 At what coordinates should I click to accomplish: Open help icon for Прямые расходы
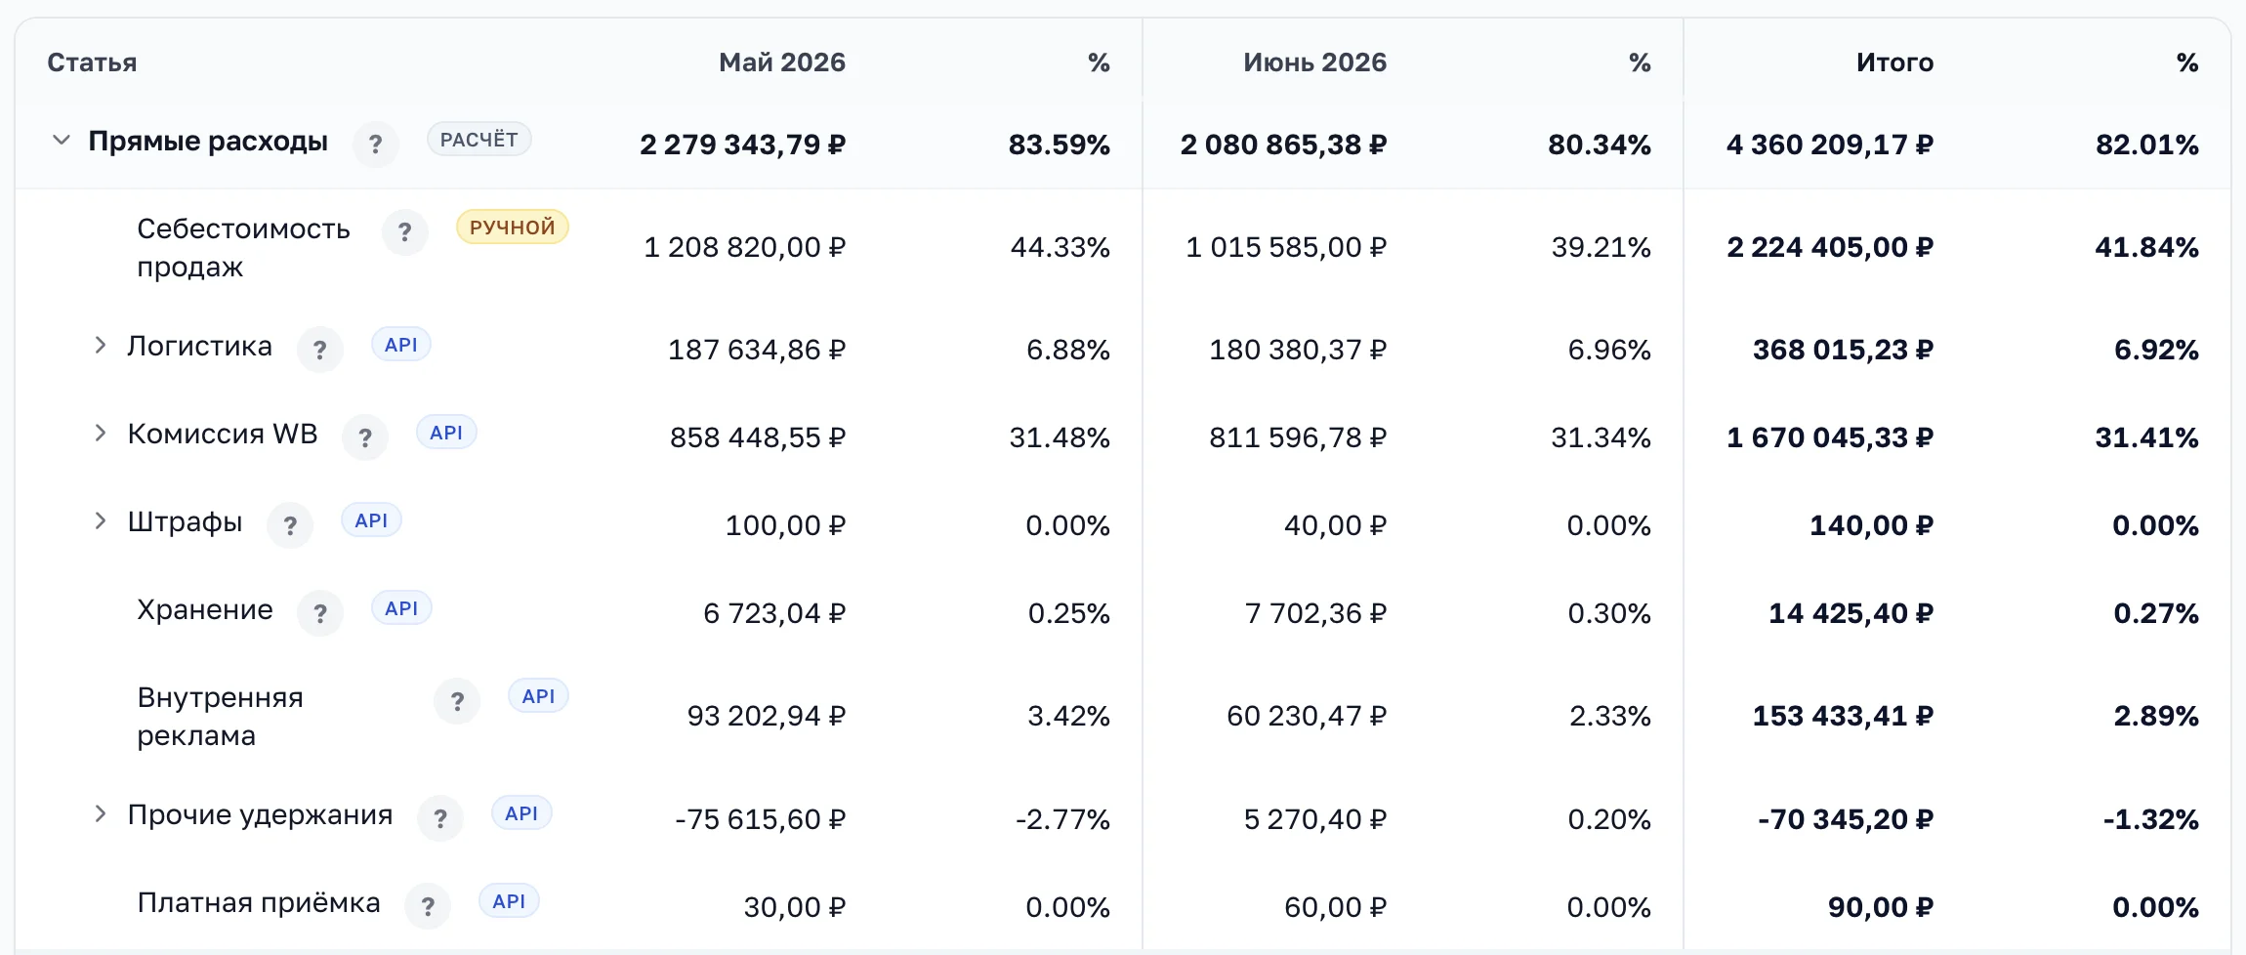click(x=375, y=145)
